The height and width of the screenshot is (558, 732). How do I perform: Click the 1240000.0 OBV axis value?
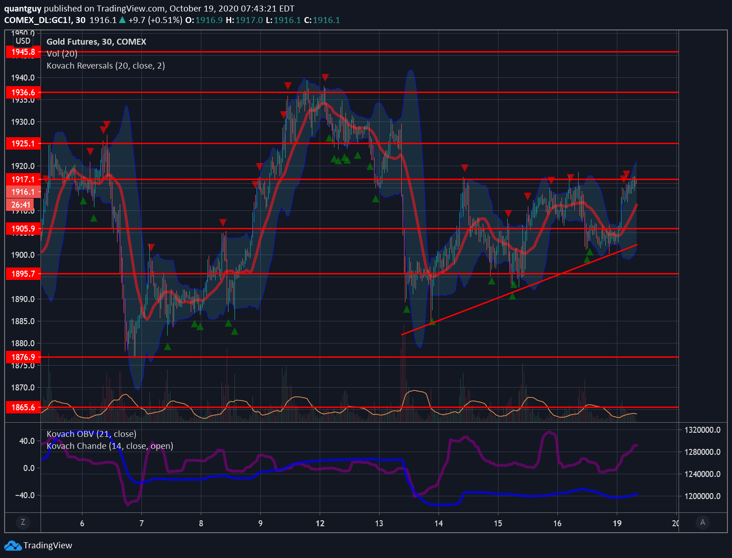pyautogui.click(x=703, y=474)
